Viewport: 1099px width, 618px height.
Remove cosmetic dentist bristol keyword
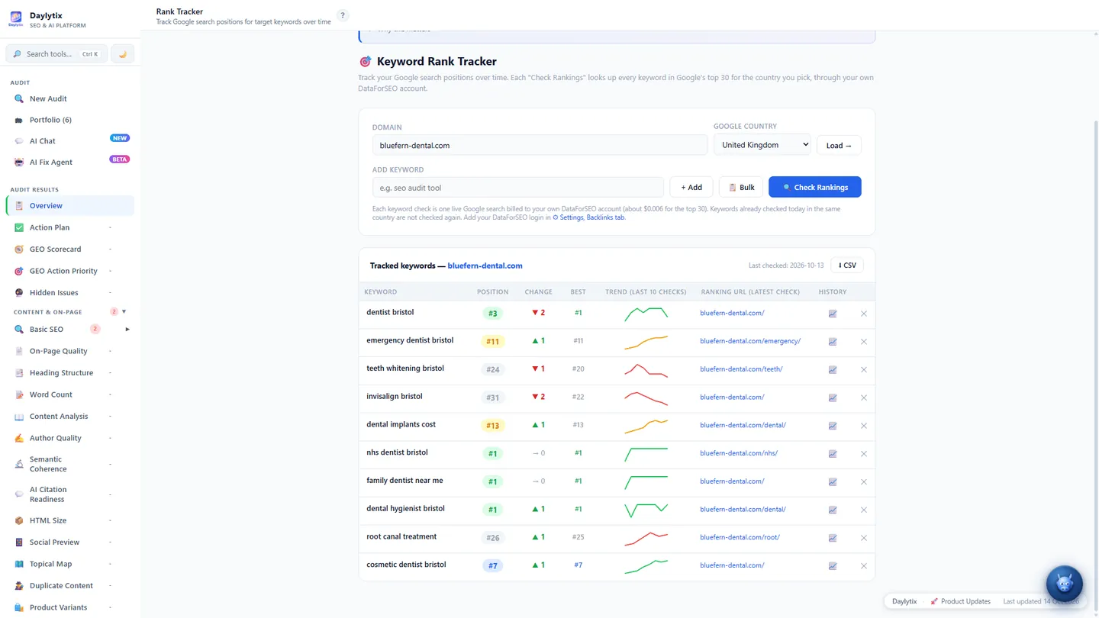point(864,566)
